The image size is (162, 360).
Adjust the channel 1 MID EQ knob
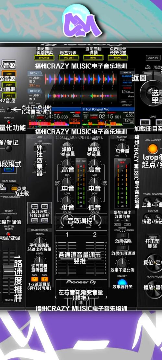[68, 182]
